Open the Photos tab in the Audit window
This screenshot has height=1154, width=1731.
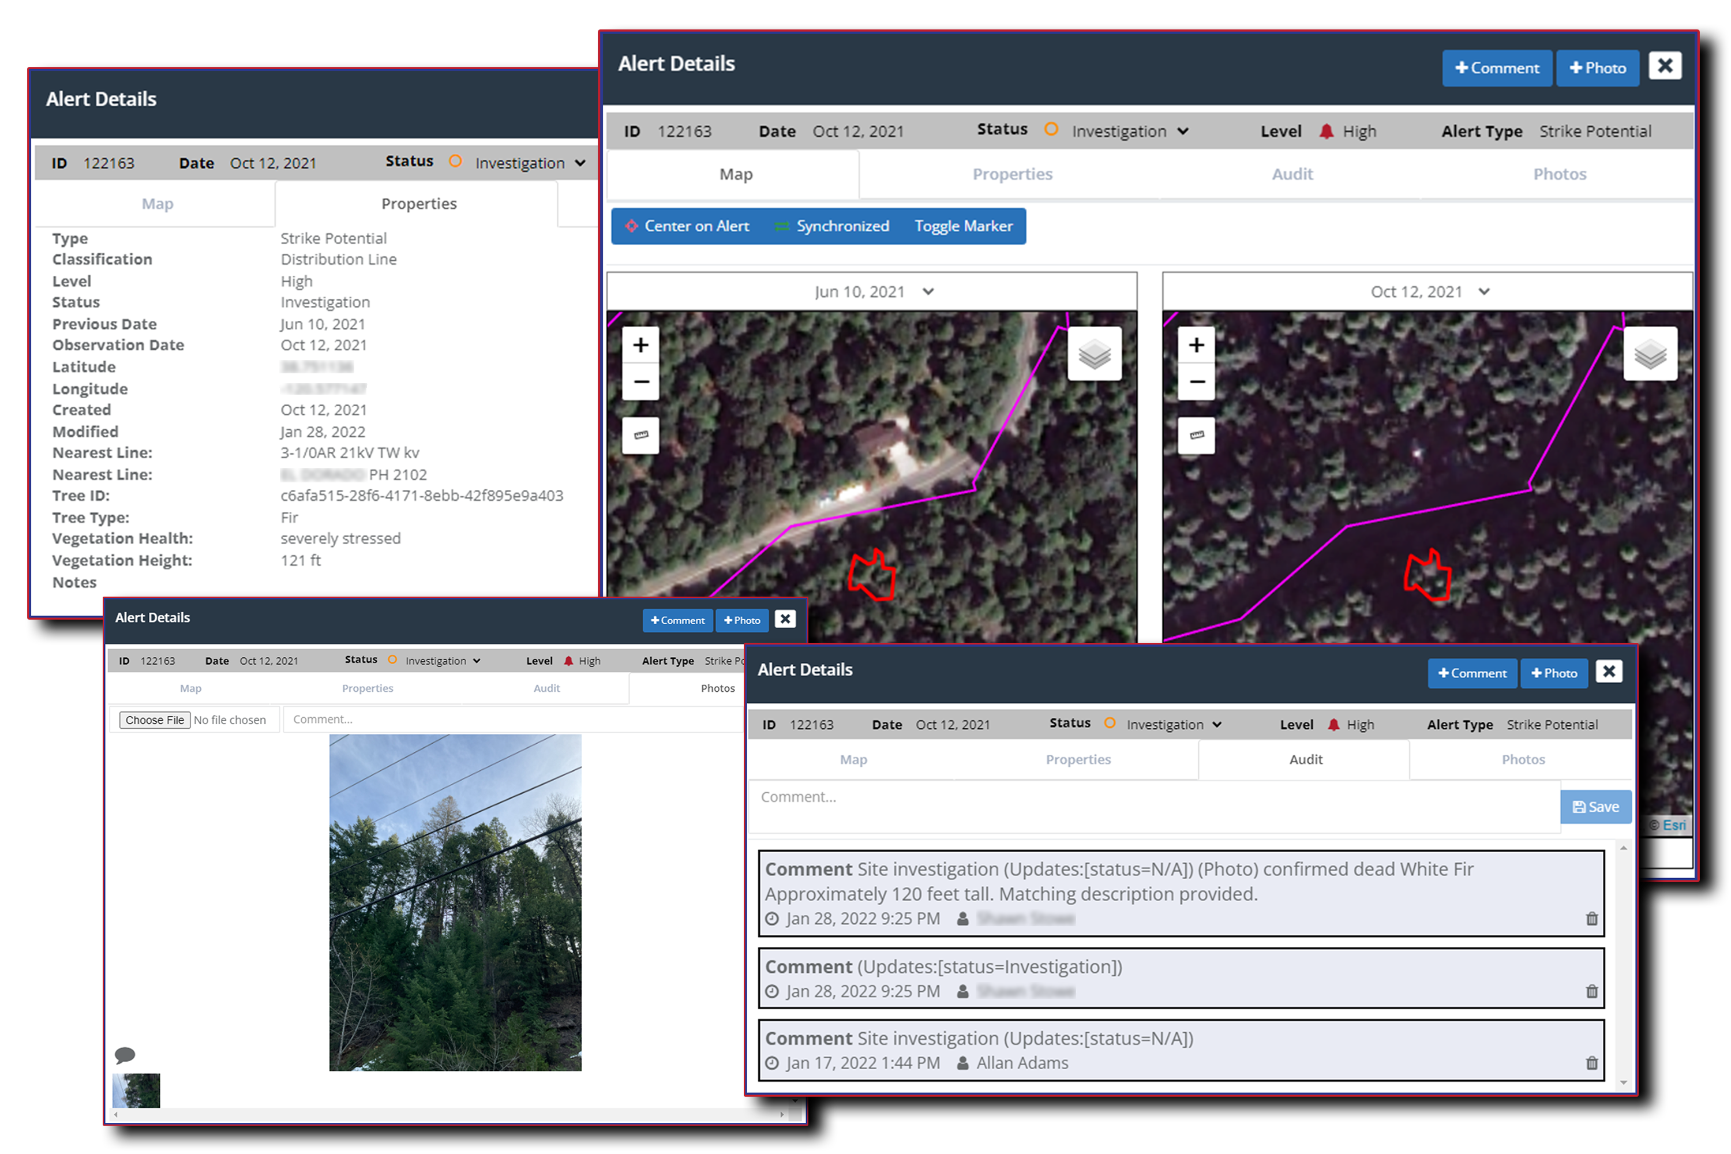(x=1523, y=759)
